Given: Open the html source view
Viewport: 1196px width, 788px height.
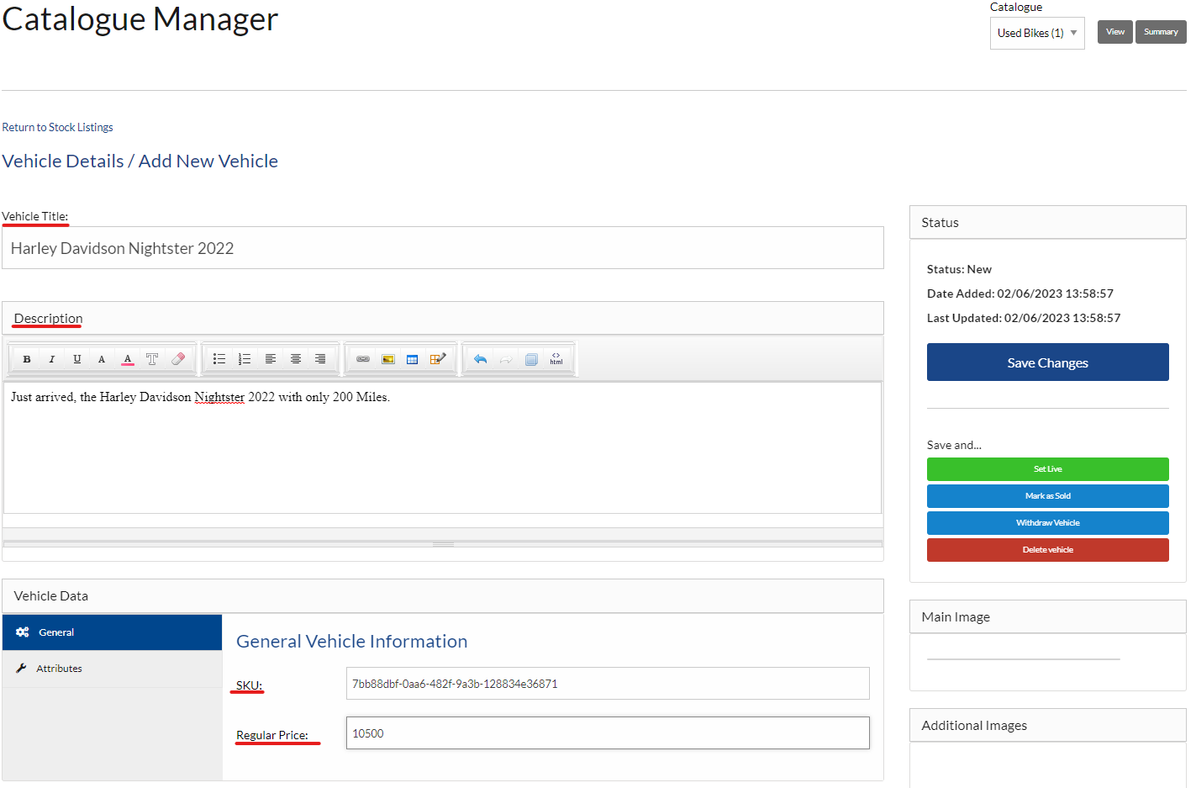Looking at the screenshot, I should [556, 359].
